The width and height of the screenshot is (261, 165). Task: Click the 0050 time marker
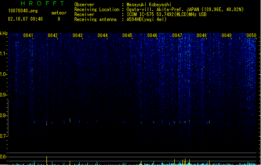pyautogui.click(x=251, y=35)
